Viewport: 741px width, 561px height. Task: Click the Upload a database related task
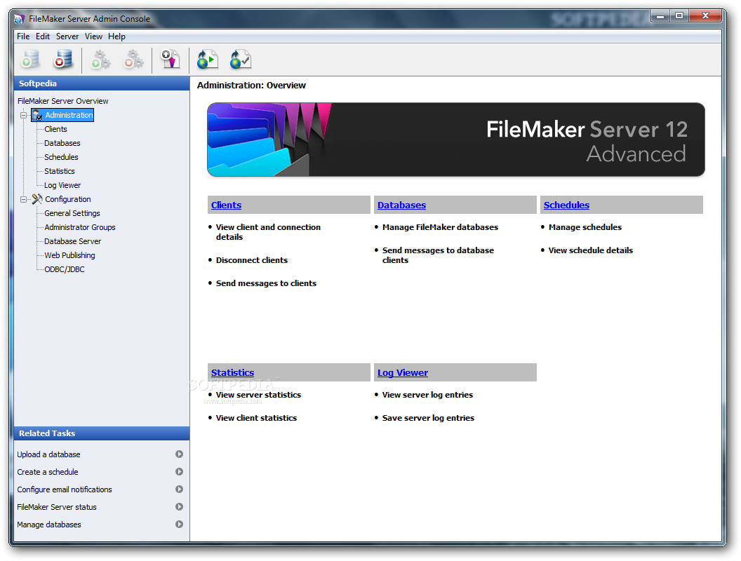click(48, 454)
